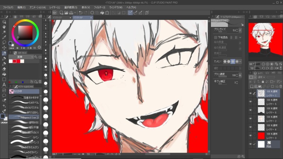Image resolution: width=283 pixels, height=159 pixels.
Task: Select HiBipencil (ver 2) brush
Action: 24,117
